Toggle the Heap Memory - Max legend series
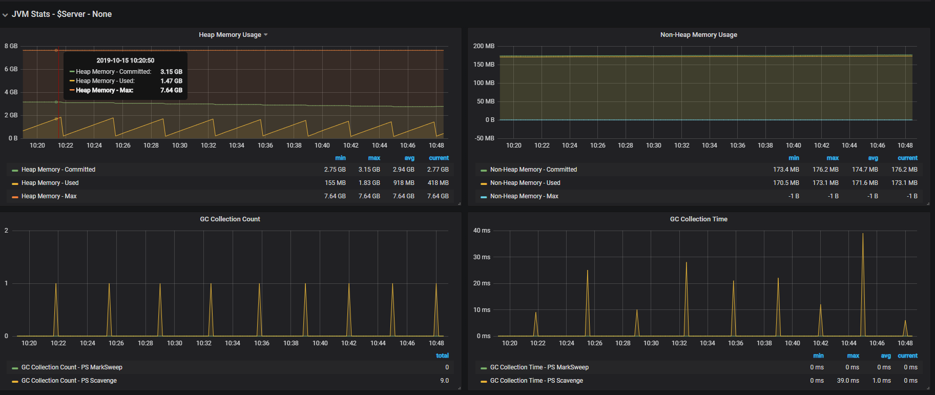 [49, 196]
